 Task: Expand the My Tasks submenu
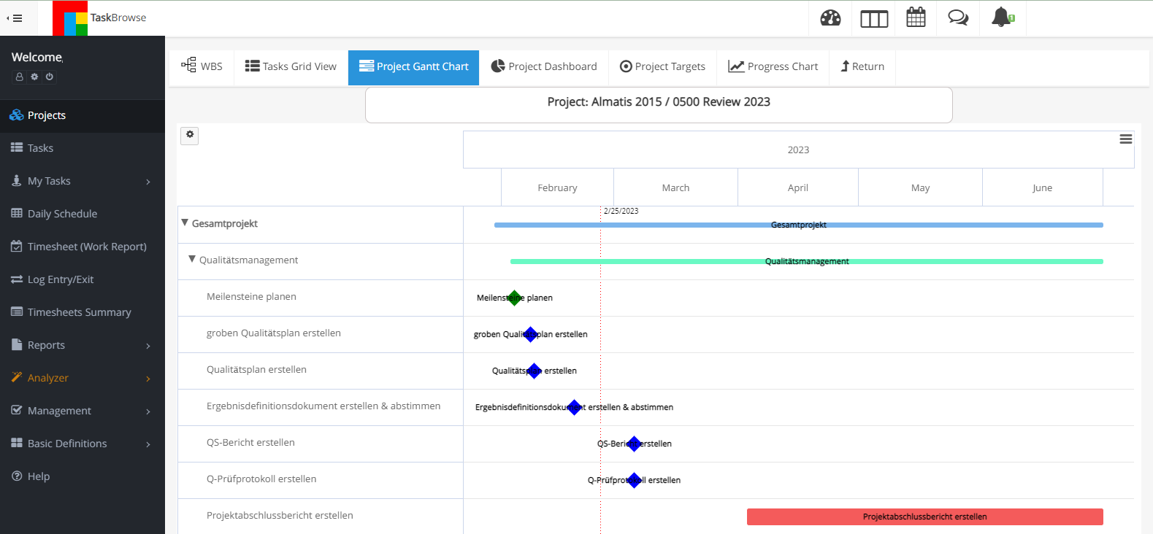click(148, 182)
